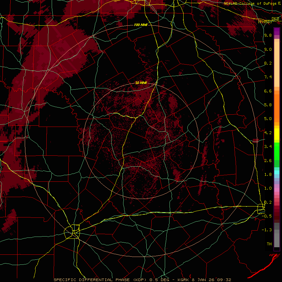Click the 0.2 value on color scale
Viewport: 282px width, 282px height.
[x=268, y=202]
